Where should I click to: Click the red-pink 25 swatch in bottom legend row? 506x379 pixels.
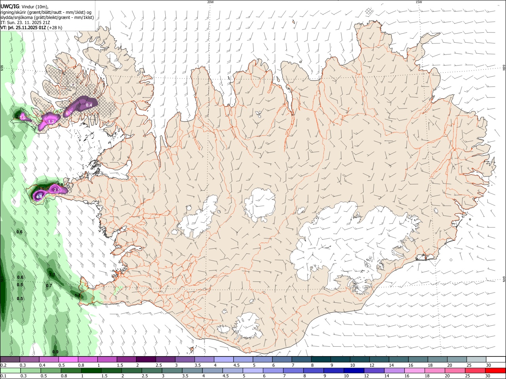(x=475, y=371)
